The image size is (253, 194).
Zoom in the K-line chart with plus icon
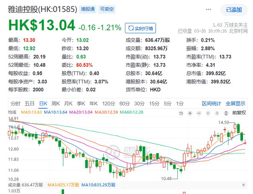pos(190,113)
